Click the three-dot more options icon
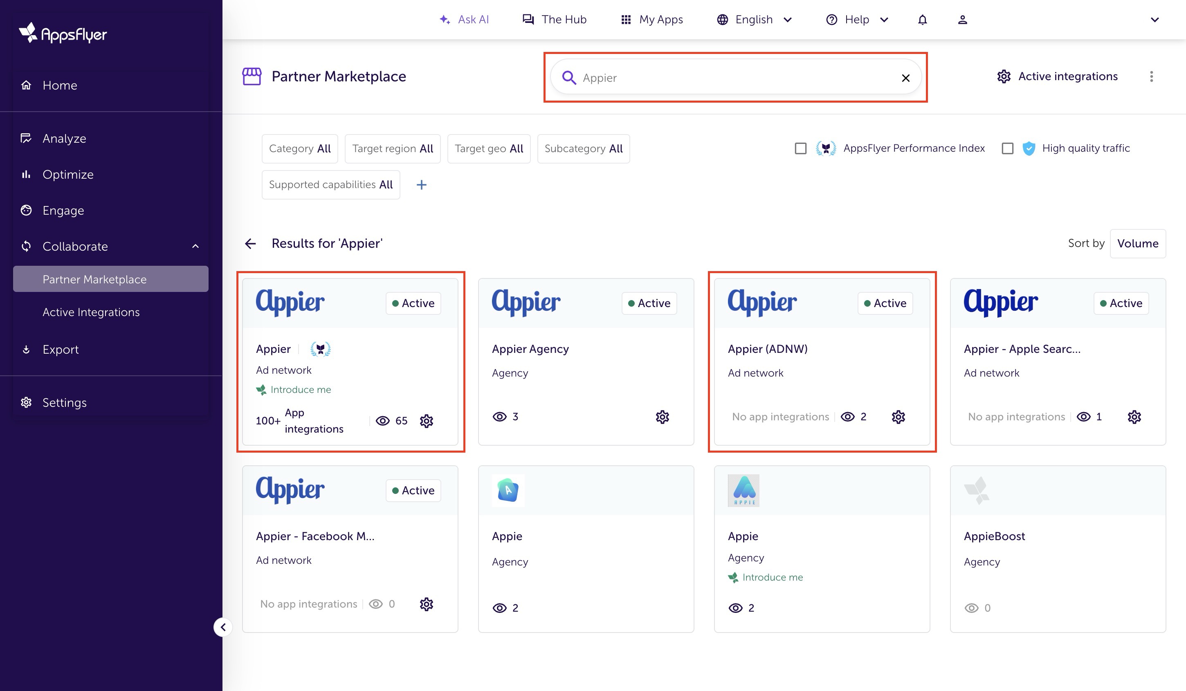The height and width of the screenshot is (691, 1186). 1151,77
